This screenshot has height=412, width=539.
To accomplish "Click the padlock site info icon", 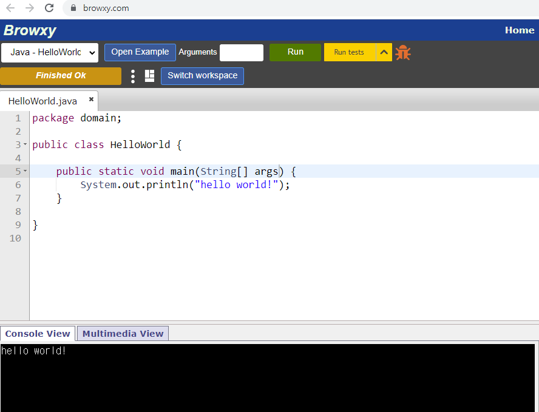I will coord(73,8).
